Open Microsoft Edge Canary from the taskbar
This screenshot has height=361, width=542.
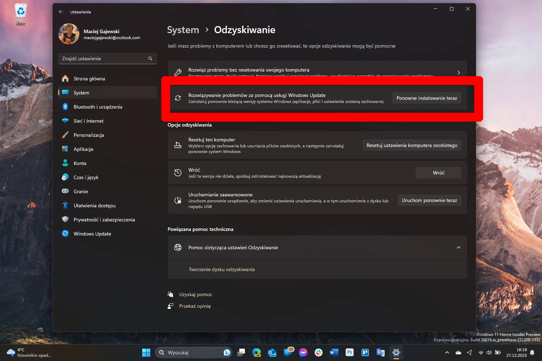click(x=257, y=353)
